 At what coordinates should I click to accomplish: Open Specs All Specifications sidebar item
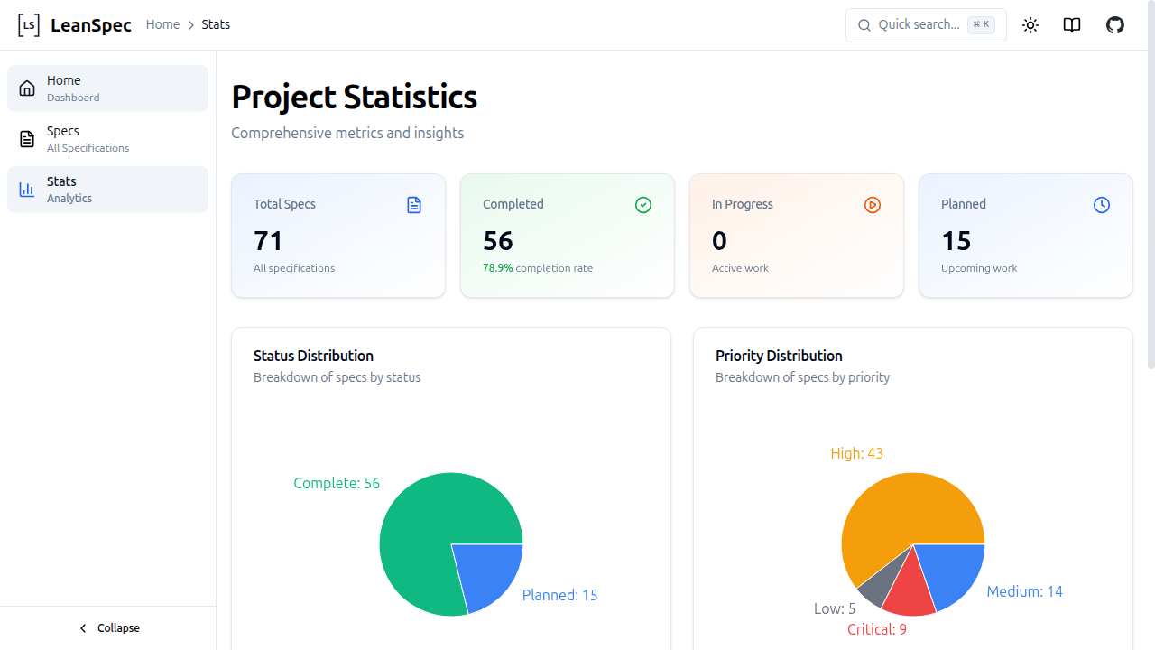pyautogui.click(x=107, y=139)
